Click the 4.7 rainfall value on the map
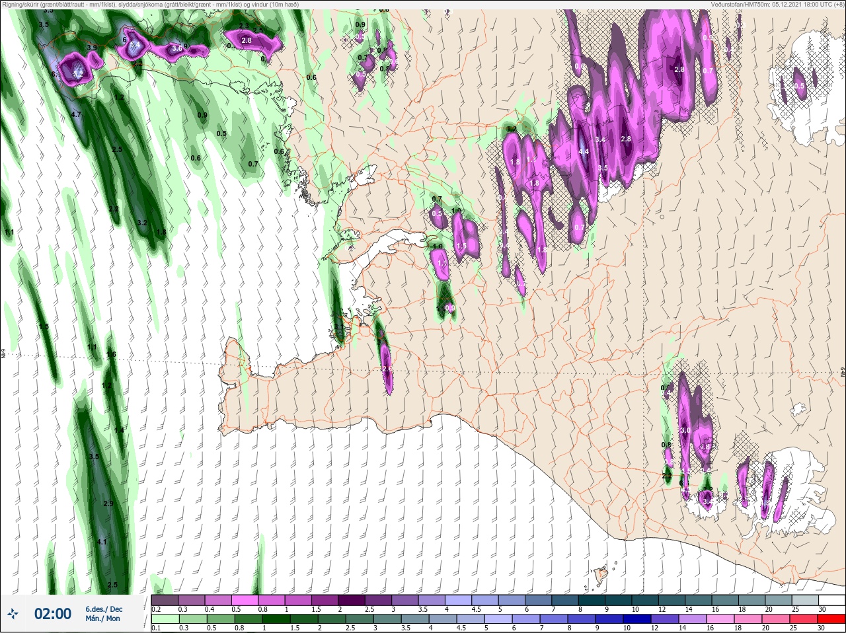This screenshot has height=633, width=846. (76, 114)
